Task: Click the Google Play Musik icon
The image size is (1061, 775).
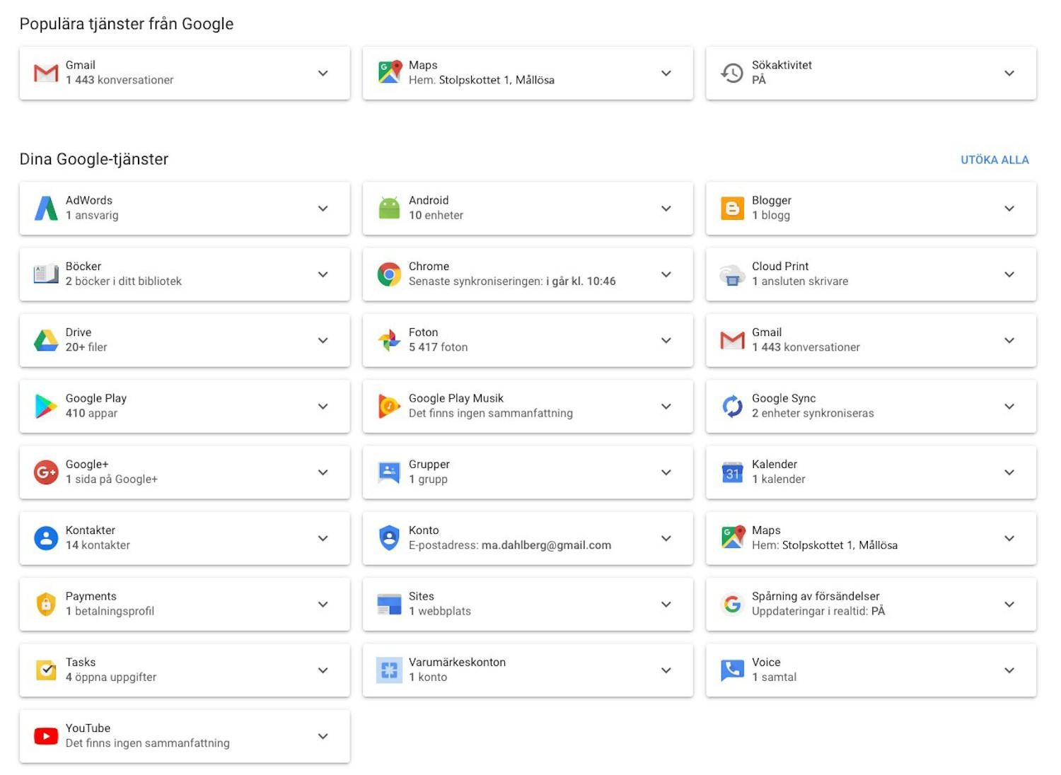Action: pos(389,407)
